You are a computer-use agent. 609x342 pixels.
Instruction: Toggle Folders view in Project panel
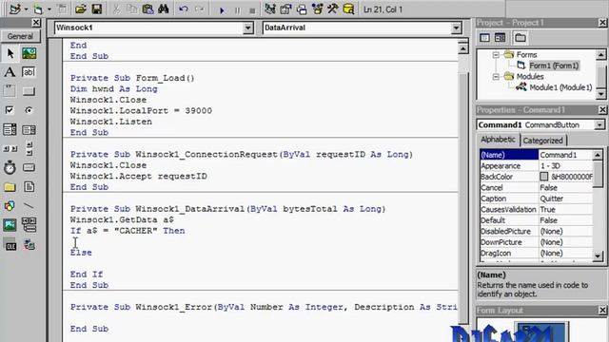(521, 38)
